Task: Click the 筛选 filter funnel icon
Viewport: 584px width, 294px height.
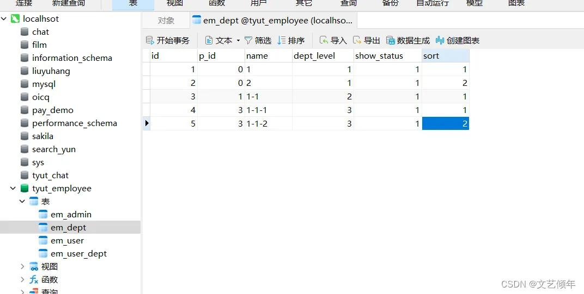Action: [248, 41]
